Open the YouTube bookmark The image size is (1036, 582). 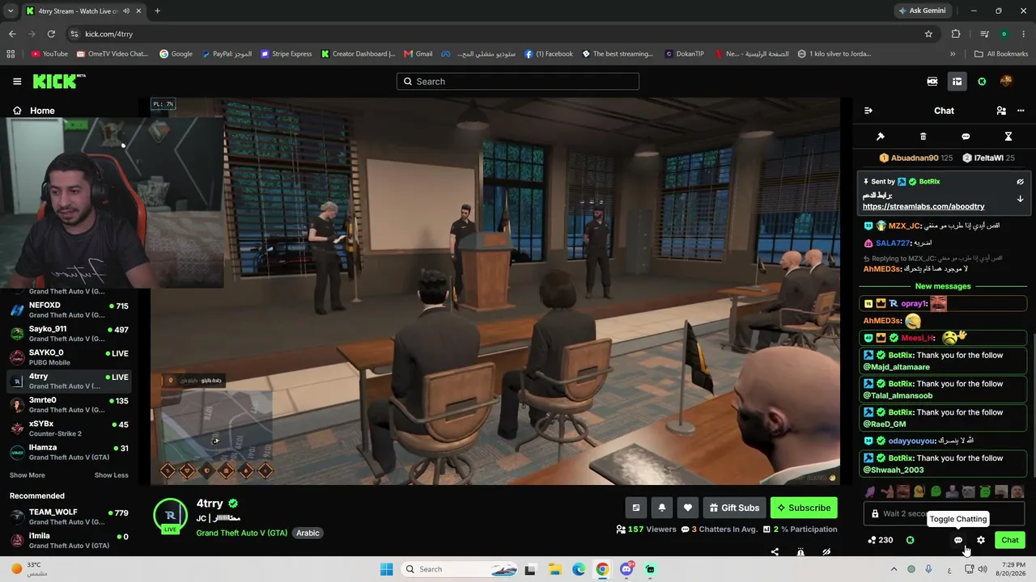click(x=49, y=54)
